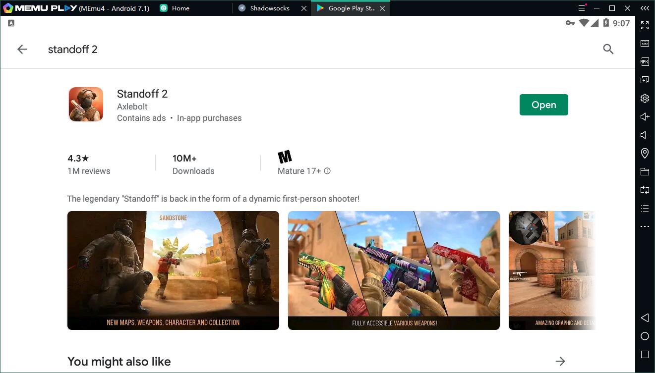Screen dimensions: 655x373
Task: Click the search magnifier icon
Action: (608, 49)
